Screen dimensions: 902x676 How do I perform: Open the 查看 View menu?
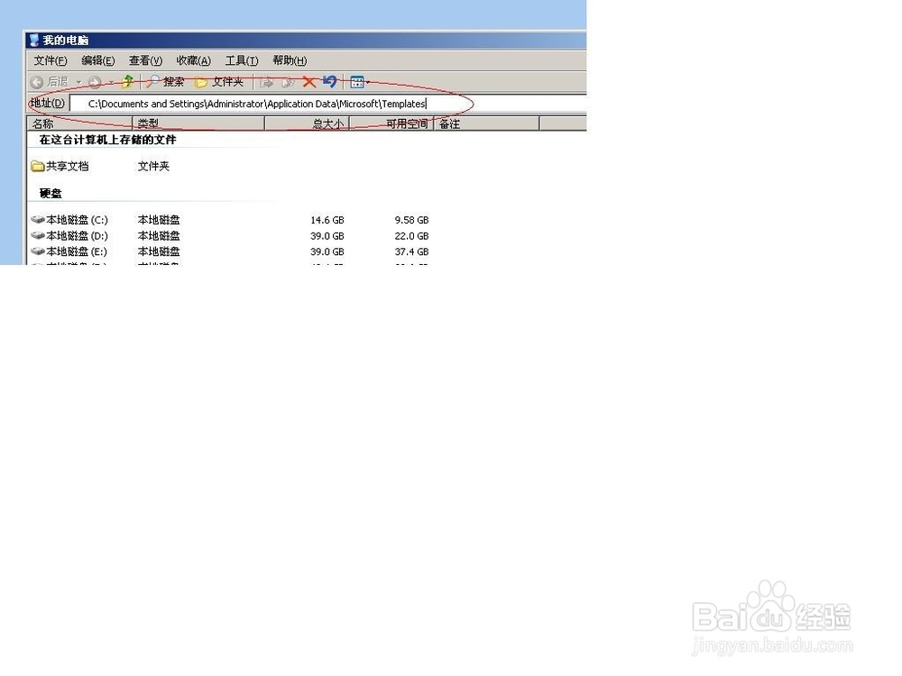click(144, 60)
